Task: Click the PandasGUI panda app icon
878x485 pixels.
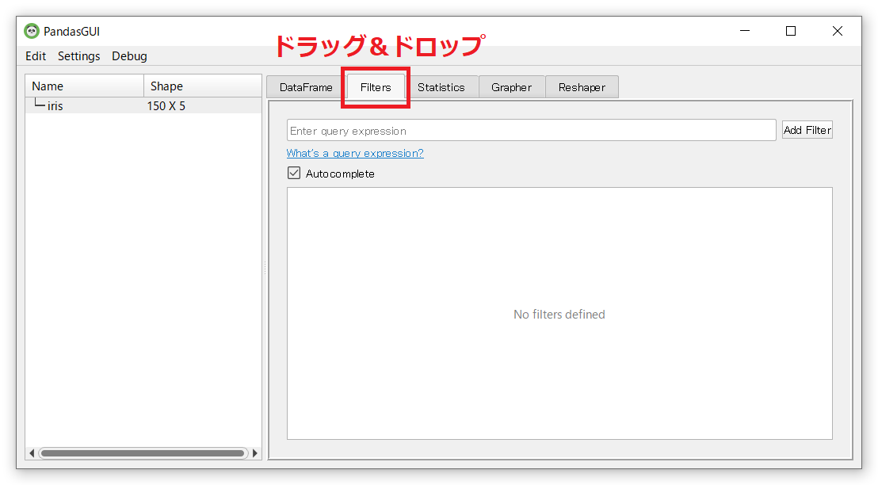Action: pyautogui.click(x=32, y=32)
